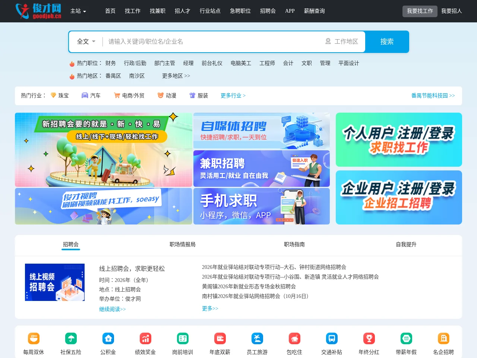
Task: Expand the 主站 site dropdown
Action: tap(78, 11)
